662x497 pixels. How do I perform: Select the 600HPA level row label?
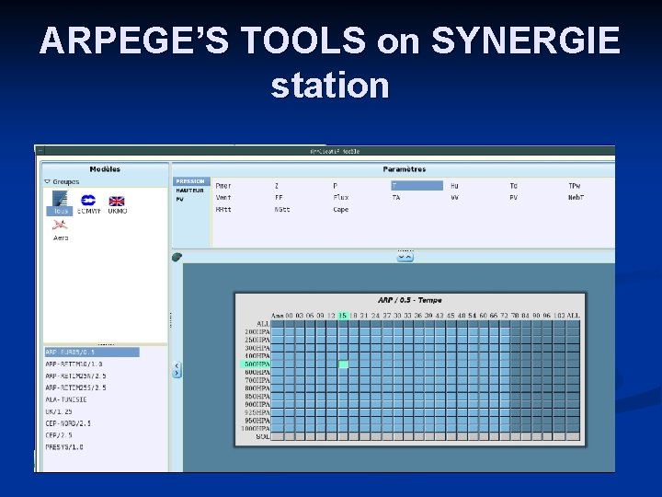(257, 372)
